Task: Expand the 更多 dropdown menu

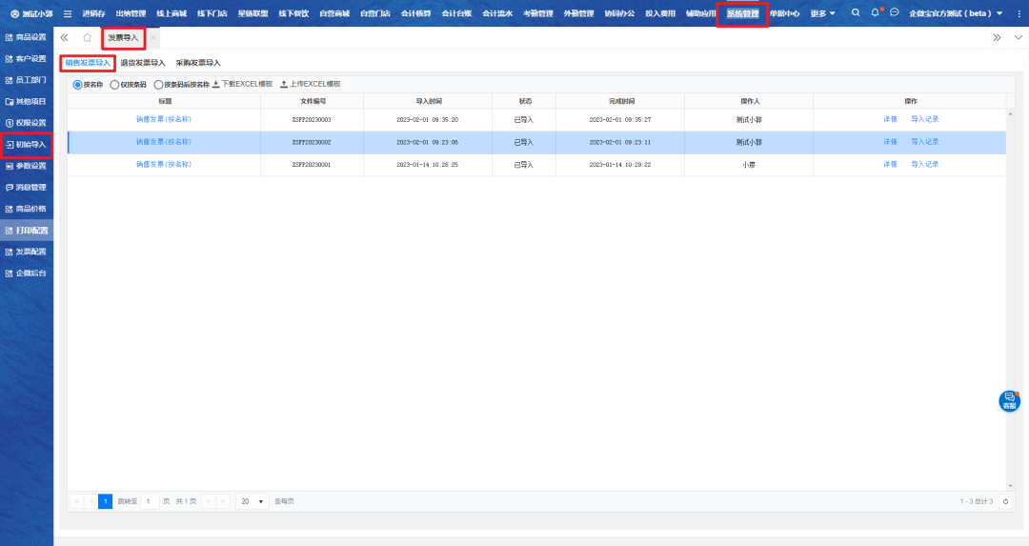Action: (822, 14)
